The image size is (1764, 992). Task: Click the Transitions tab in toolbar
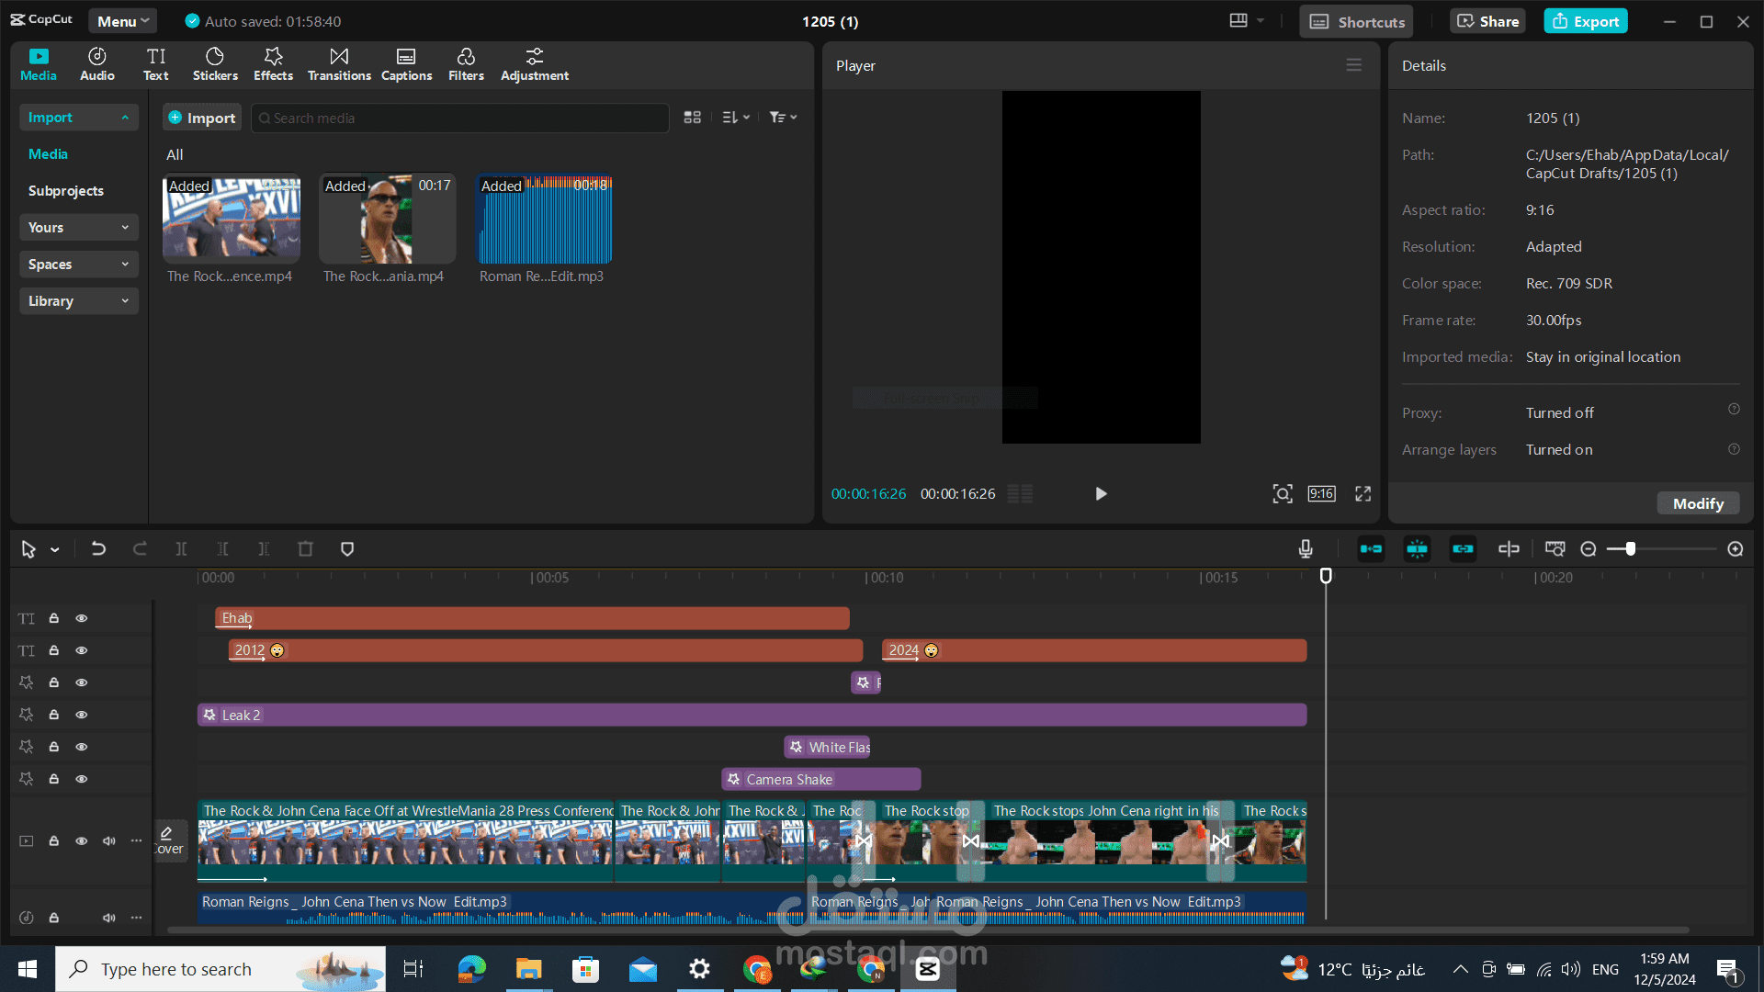[339, 64]
